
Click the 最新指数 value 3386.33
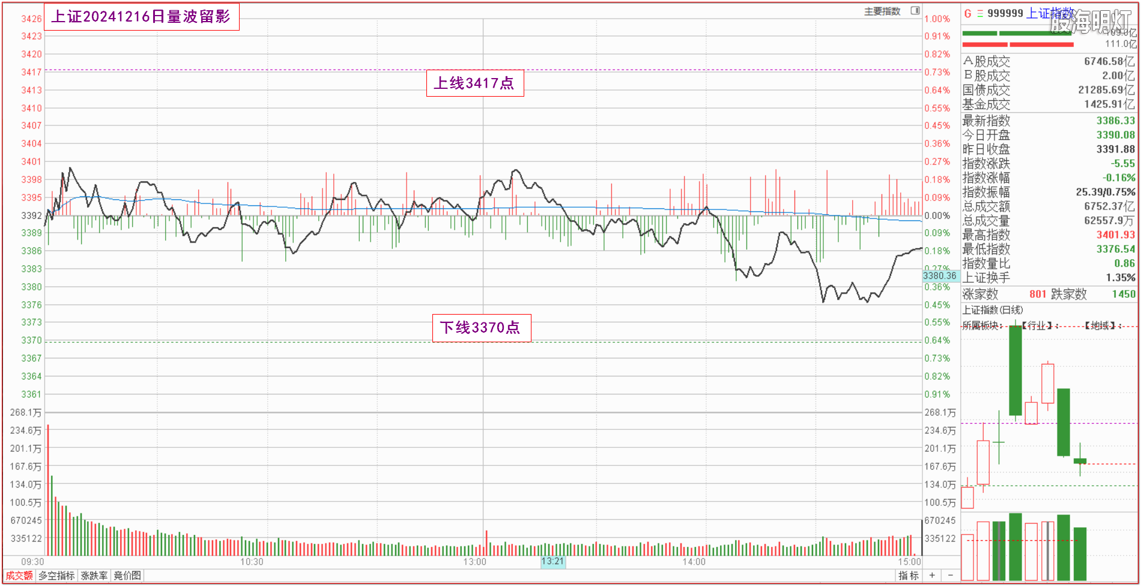click(1116, 121)
